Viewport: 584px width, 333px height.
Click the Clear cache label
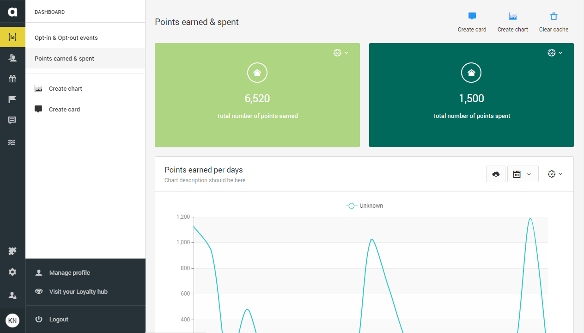[554, 30]
